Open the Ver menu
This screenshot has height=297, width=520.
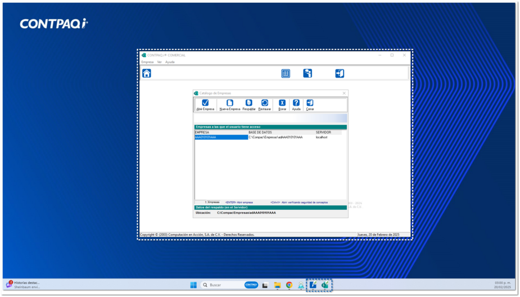[x=159, y=62]
